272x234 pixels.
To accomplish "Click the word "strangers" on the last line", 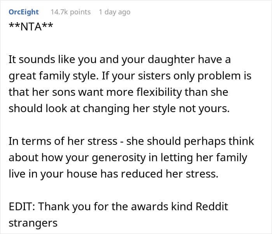I will point(33,222).
